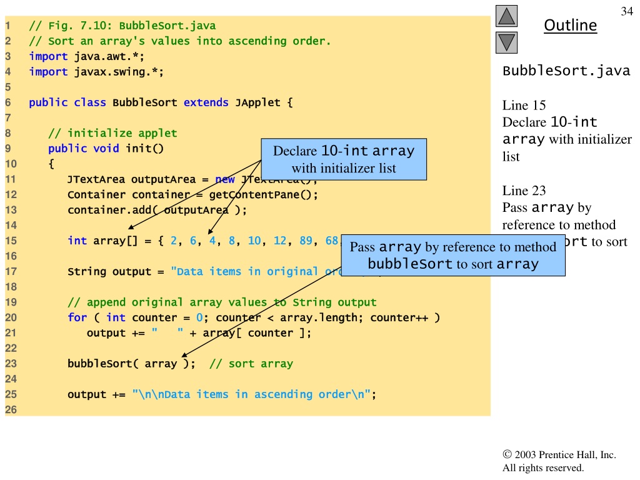
Task: Click line number 26 in the code gutter
Action: pos(11,409)
